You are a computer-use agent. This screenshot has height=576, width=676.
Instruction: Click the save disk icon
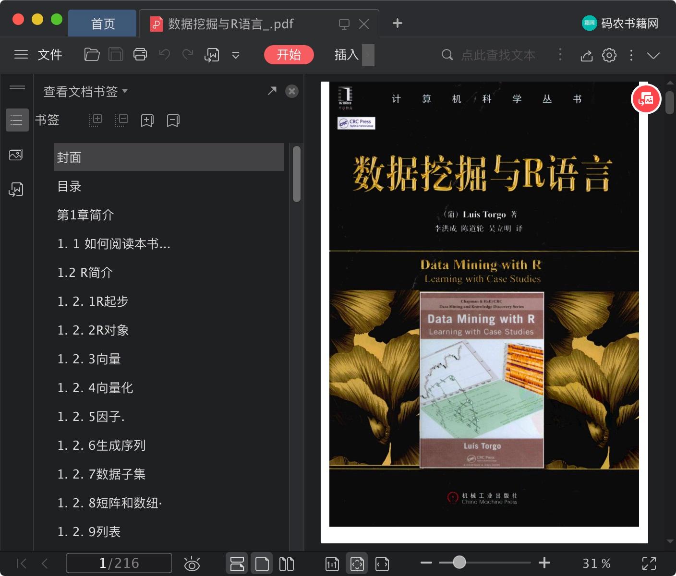116,55
